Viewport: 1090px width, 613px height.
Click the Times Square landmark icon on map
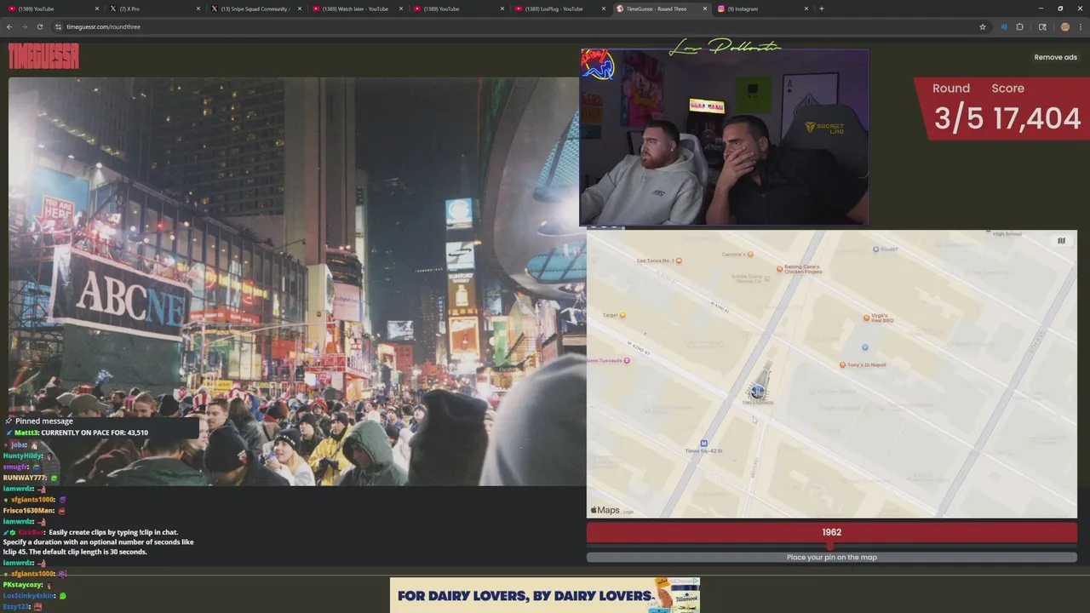(758, 391)
